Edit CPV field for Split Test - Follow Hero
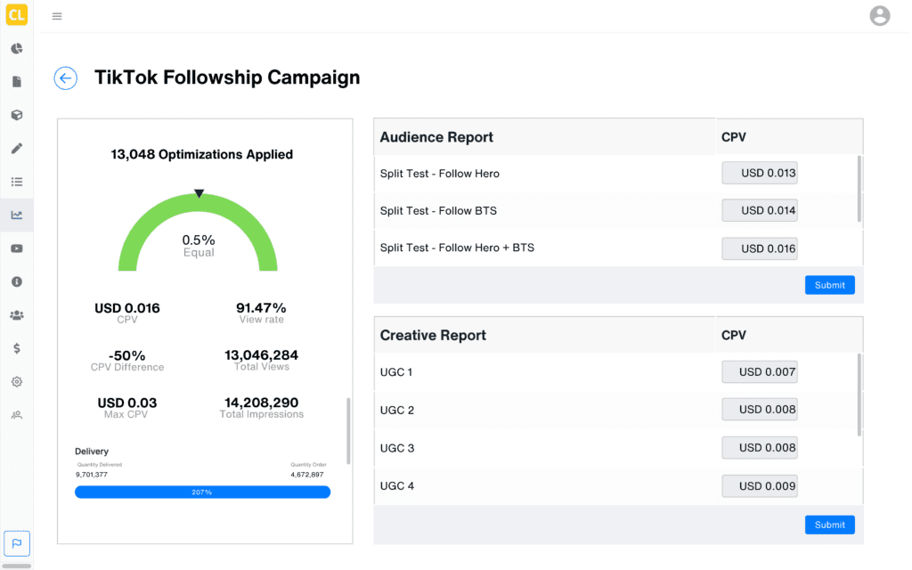The height and width of the screenshot is (570, 912). point(760,174)
